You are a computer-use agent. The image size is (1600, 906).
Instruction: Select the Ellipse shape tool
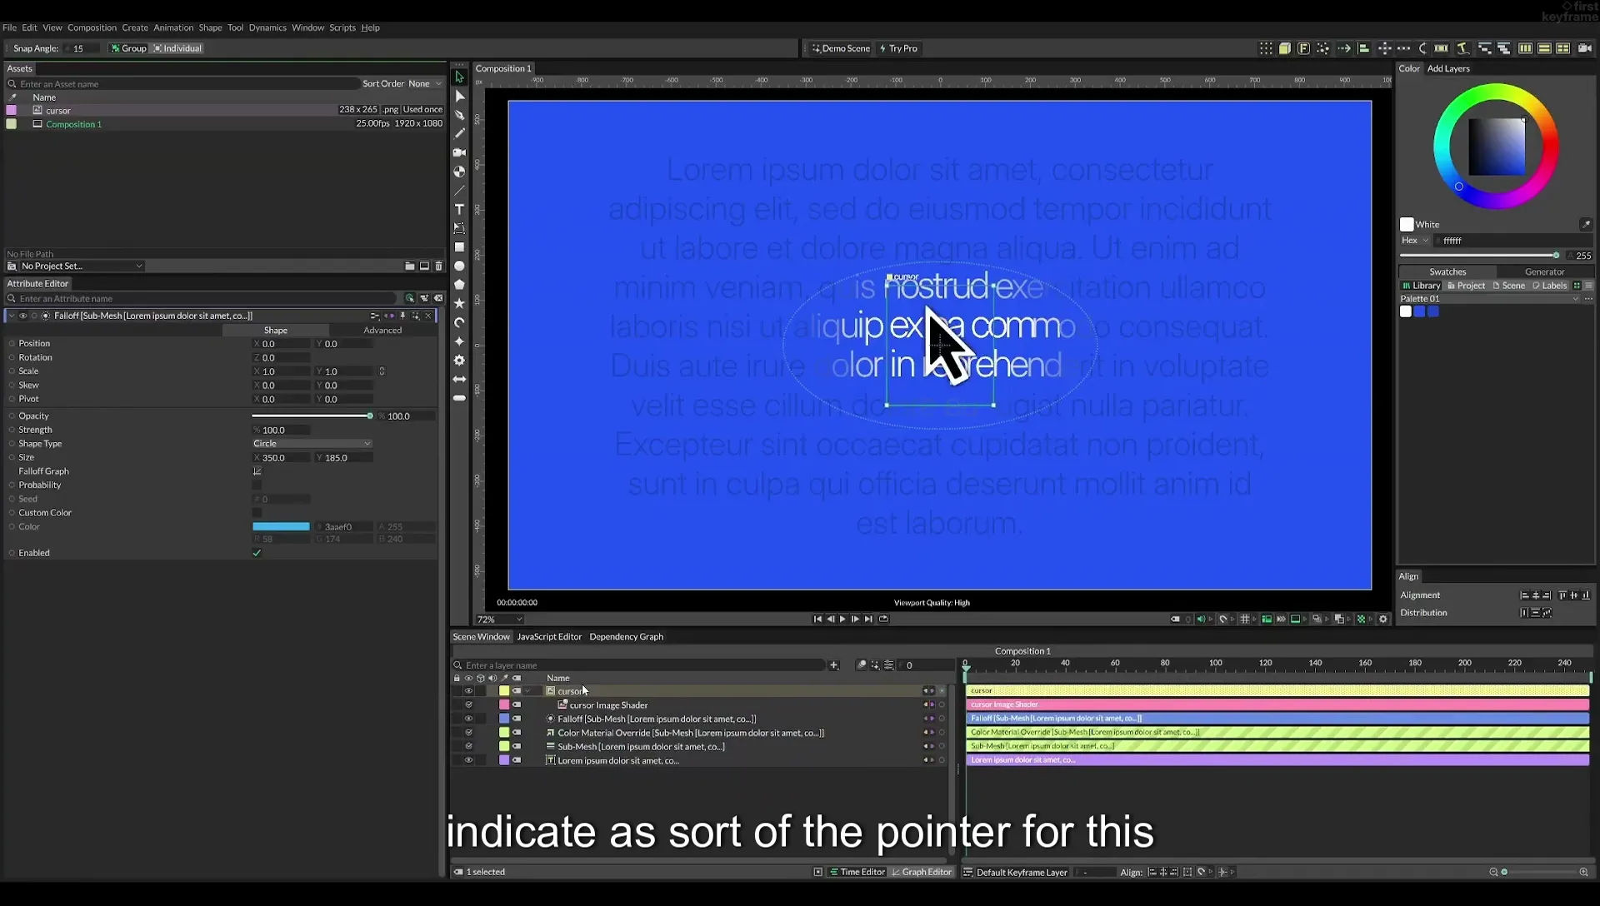coord(459,266)
